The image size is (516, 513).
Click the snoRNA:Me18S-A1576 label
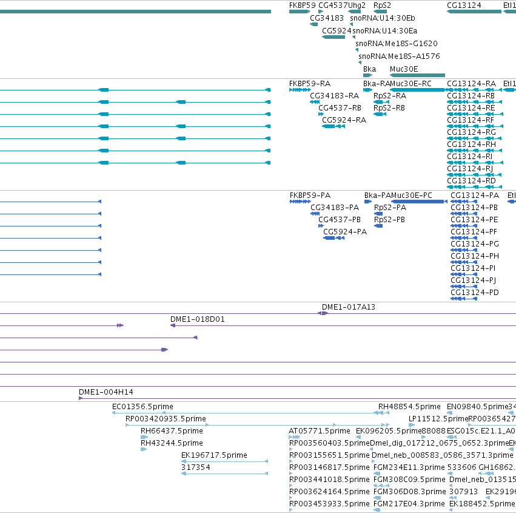click(x=399, y=56)
